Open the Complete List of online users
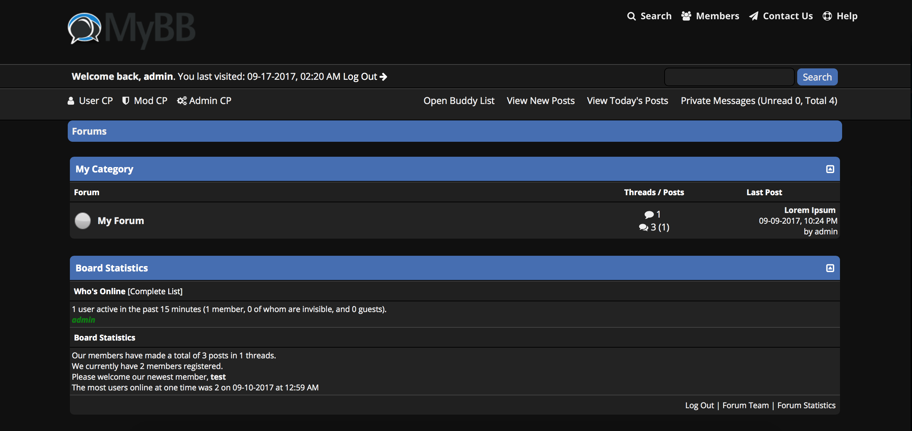This screenshot has width=912, height=431. coord(155,291)
